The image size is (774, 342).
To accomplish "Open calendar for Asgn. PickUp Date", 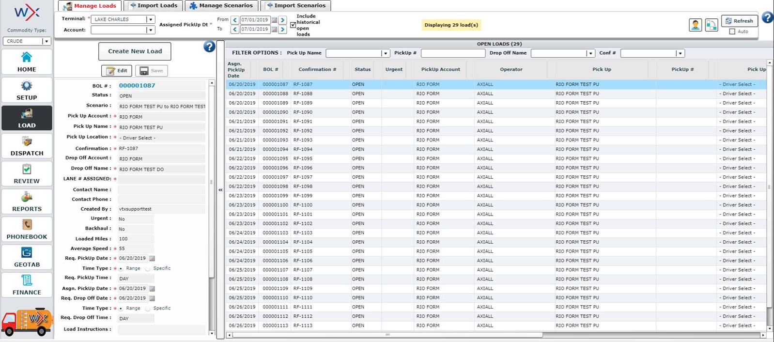I will pyautogui.click(x=152, y=289).
